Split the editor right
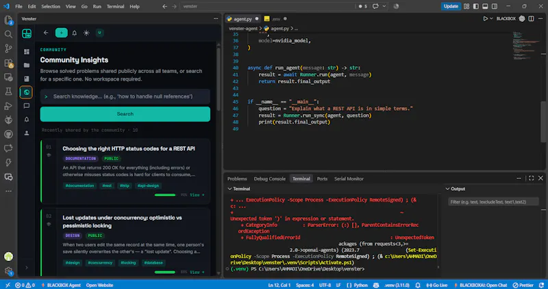The image size is (548, 289). 532,19
